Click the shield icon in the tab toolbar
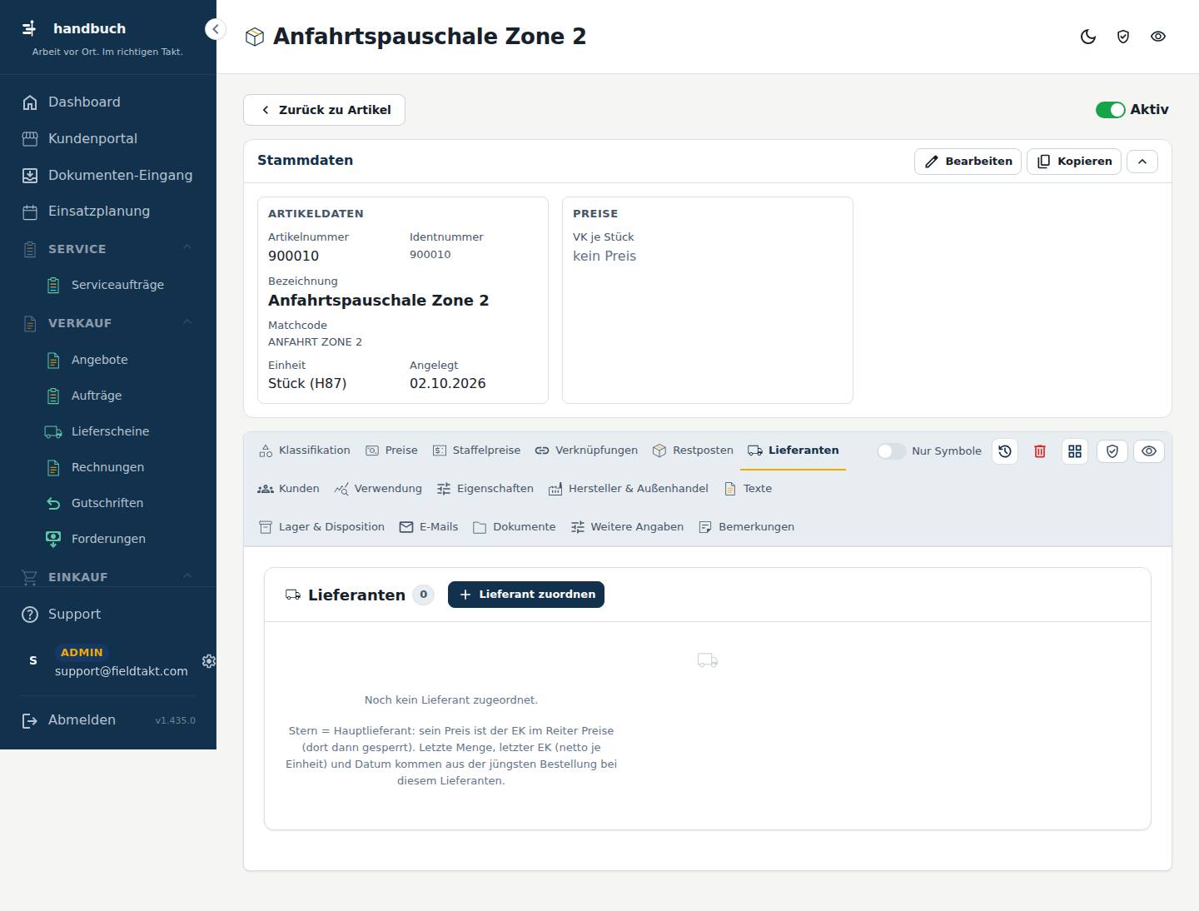1199x911 pixels. 1112,451
